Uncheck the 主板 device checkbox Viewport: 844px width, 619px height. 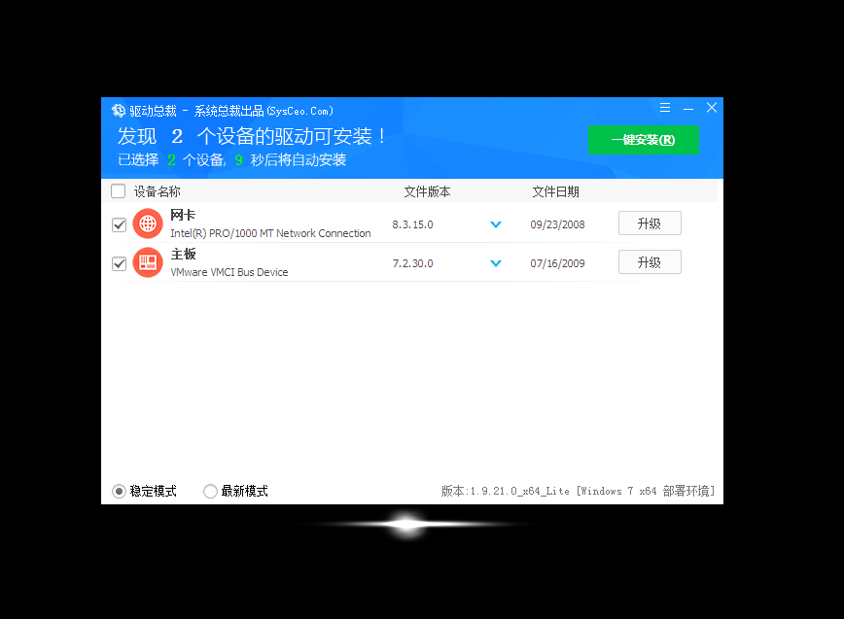[x=119, y=262]
